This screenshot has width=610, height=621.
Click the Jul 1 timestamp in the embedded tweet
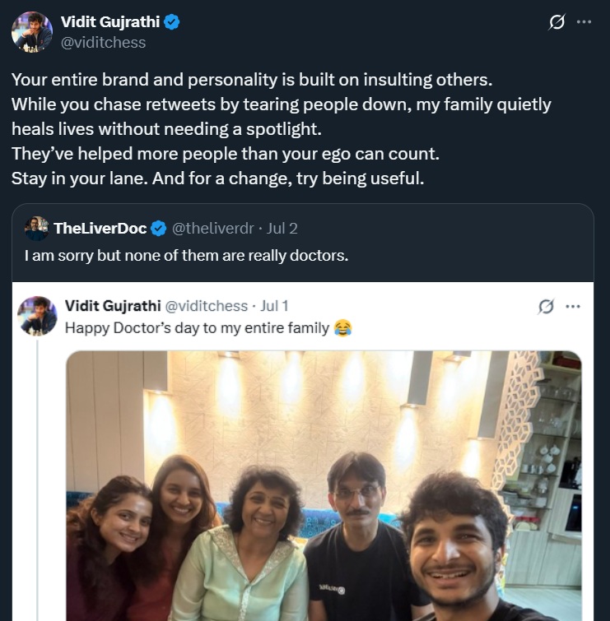pos(274,306)
